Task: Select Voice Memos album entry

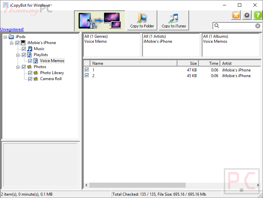Action: click(x=215, y=41)
